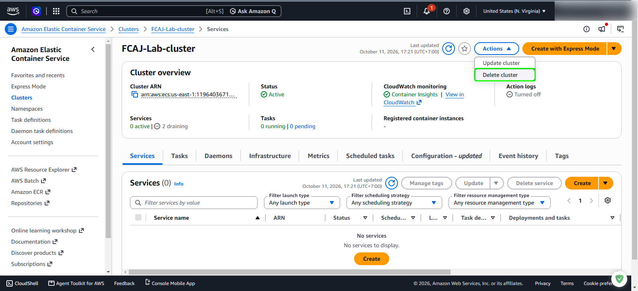Switch to the Tasks tab
This screenshot has width=638, height=291.
[179, 156]
